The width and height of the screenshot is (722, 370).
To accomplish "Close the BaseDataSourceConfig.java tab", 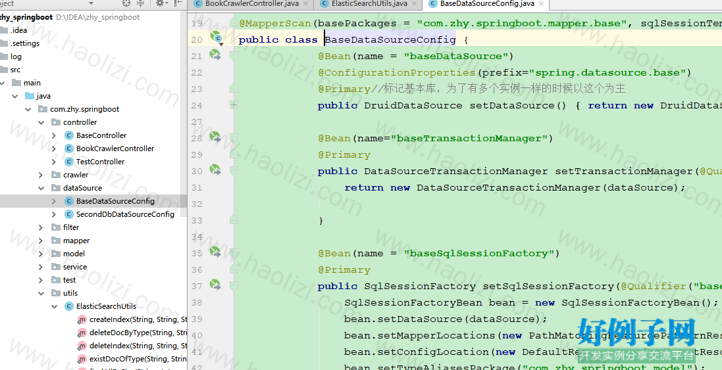I will [542, 4].
